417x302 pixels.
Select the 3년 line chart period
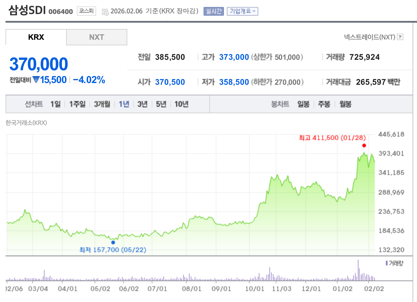pos(143,104)
